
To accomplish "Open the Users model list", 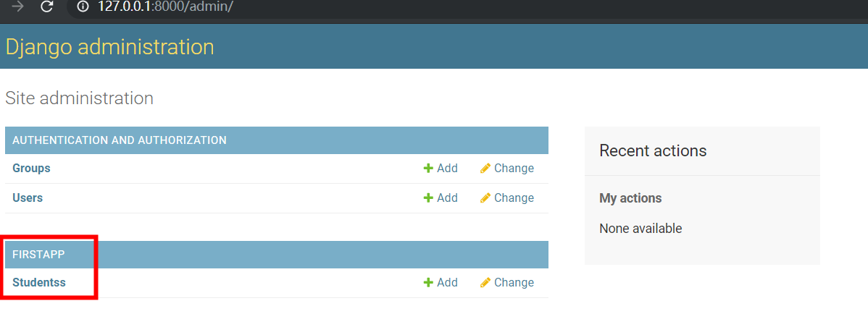I will pyautogui.click(x=28, y=198).
